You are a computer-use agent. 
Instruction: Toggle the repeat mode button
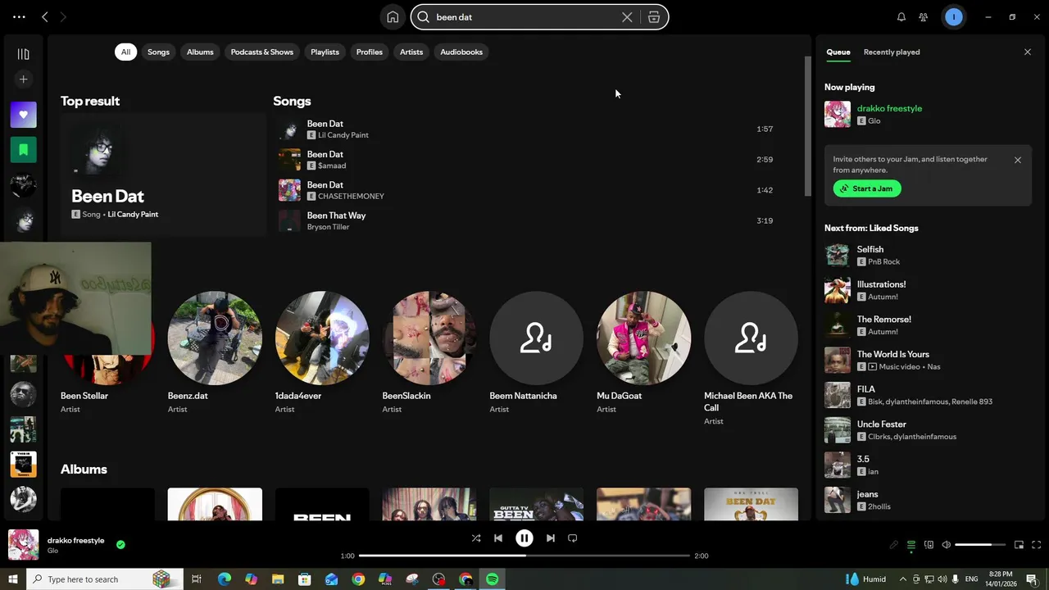[x=573, y=538]
